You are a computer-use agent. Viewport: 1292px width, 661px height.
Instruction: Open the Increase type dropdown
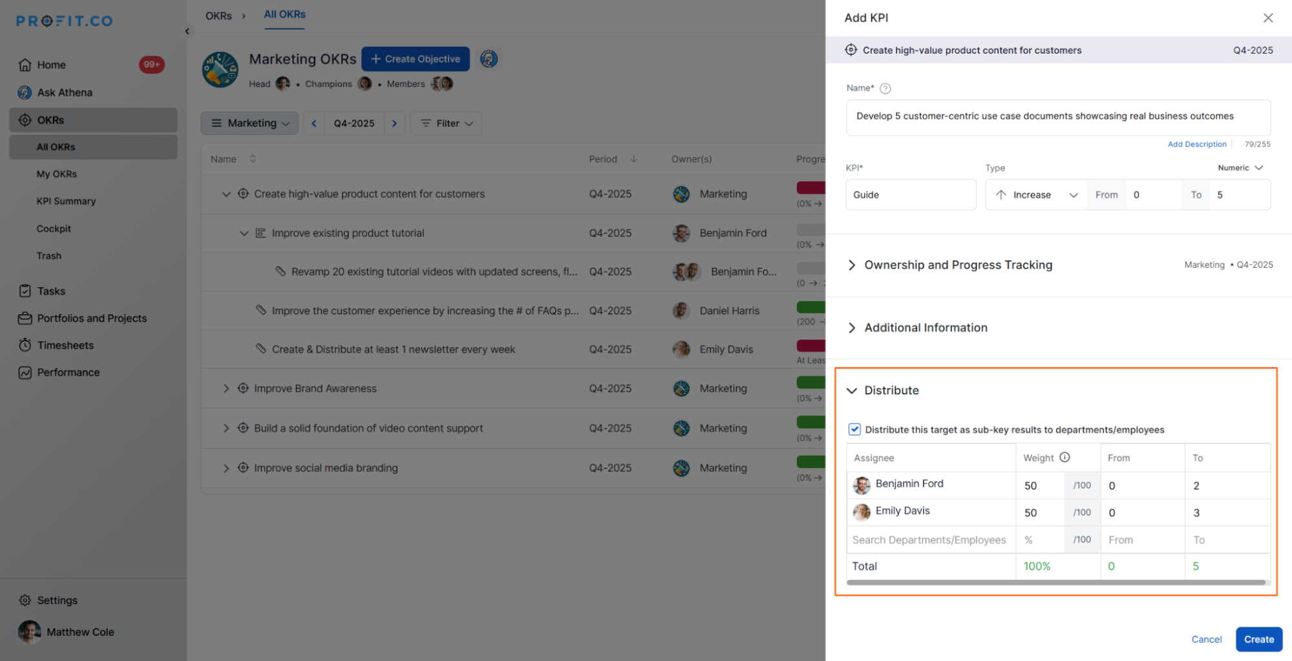pyautogui.click(x=1036, y=195)
